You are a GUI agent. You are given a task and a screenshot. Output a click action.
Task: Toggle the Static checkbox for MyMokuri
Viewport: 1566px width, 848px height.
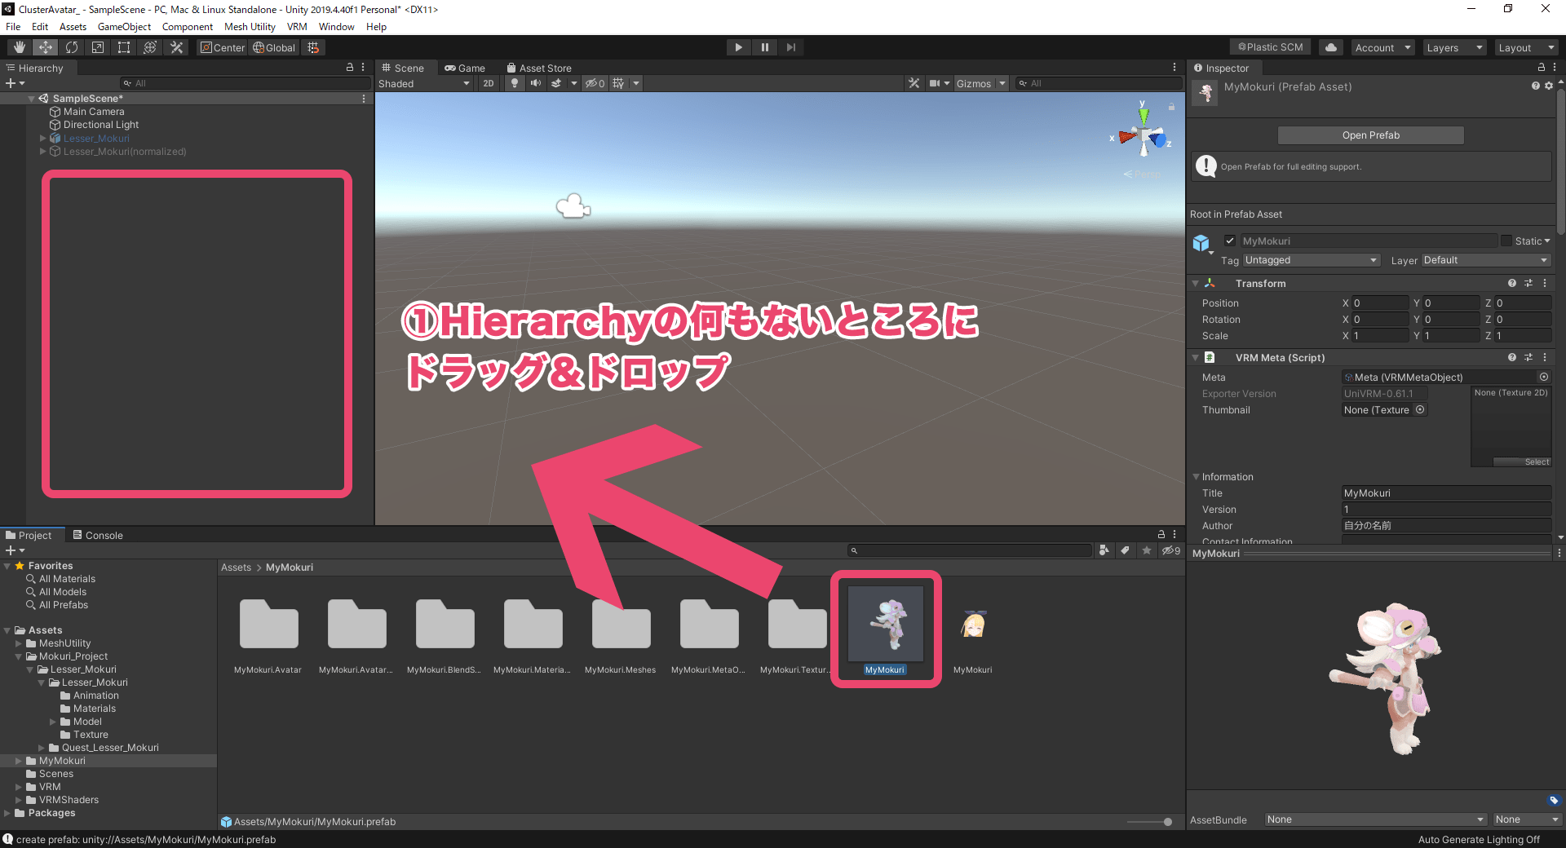(1507, 241)
